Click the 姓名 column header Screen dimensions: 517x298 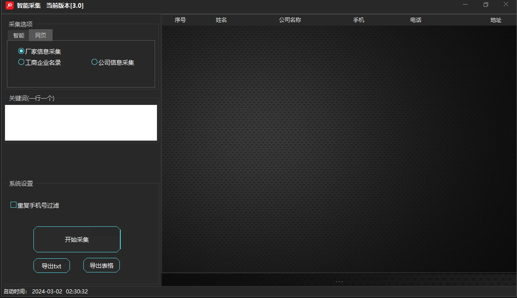221,20
